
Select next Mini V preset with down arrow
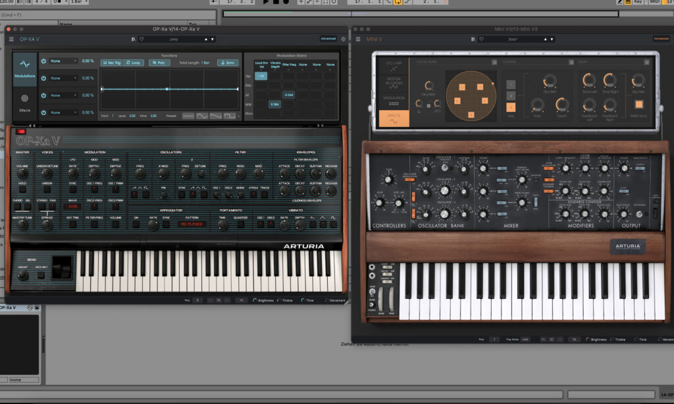(x=552, y=39)
